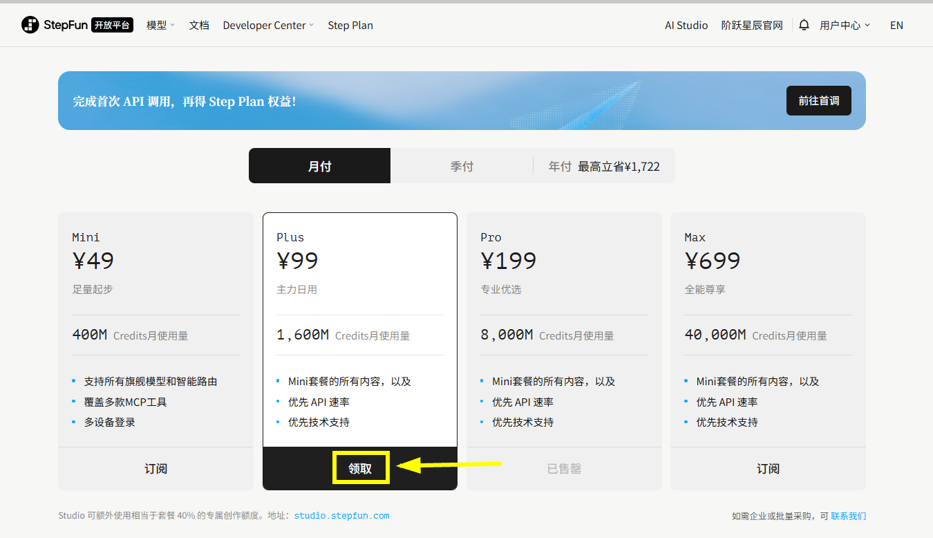Click 覆盖多款MCP工具 feature text
The image size is (933, 538).
[x=125, y=402]
